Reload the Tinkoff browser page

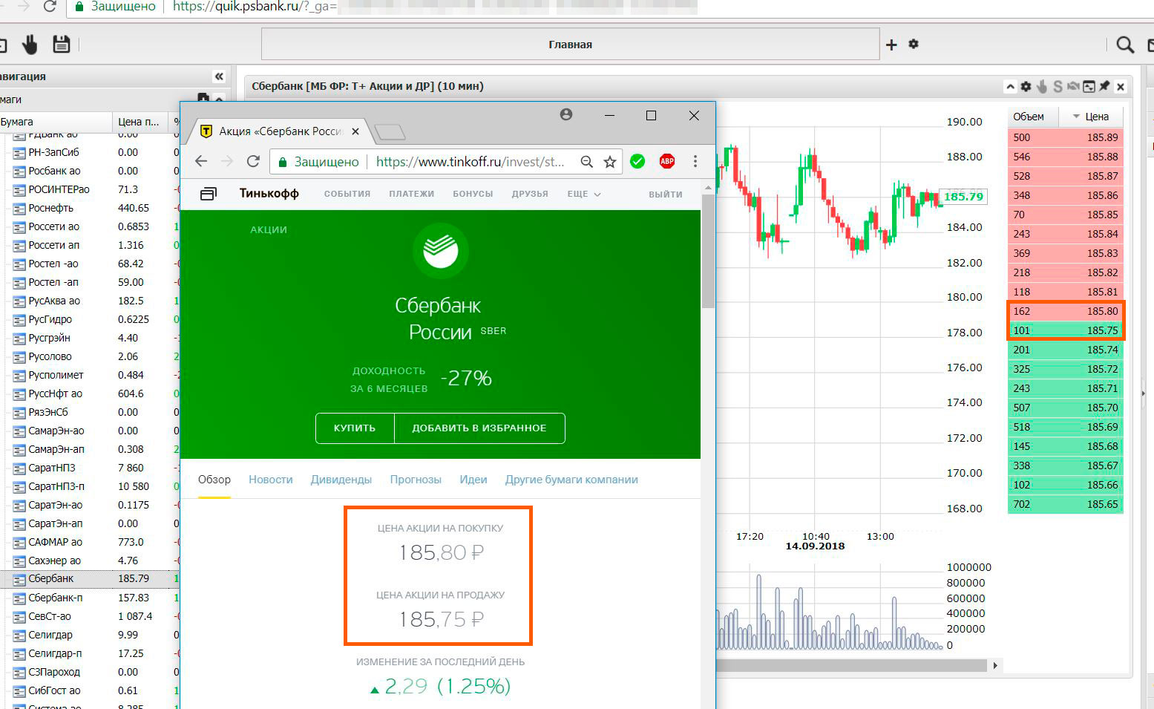click(x=253, y=161)
